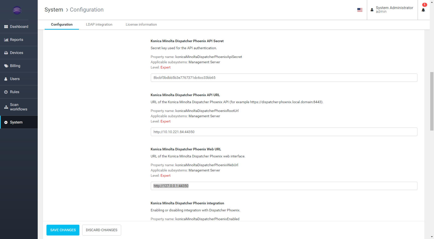
Task: Click the Configuration breadcrumb title
Action: pos(87,10)
